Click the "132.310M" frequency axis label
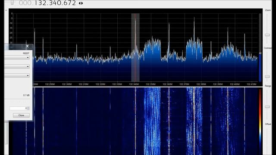 click(x=83, y=84)
